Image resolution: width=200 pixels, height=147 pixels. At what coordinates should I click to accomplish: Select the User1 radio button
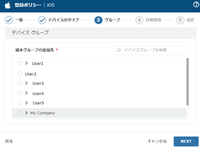coord(20,63)
